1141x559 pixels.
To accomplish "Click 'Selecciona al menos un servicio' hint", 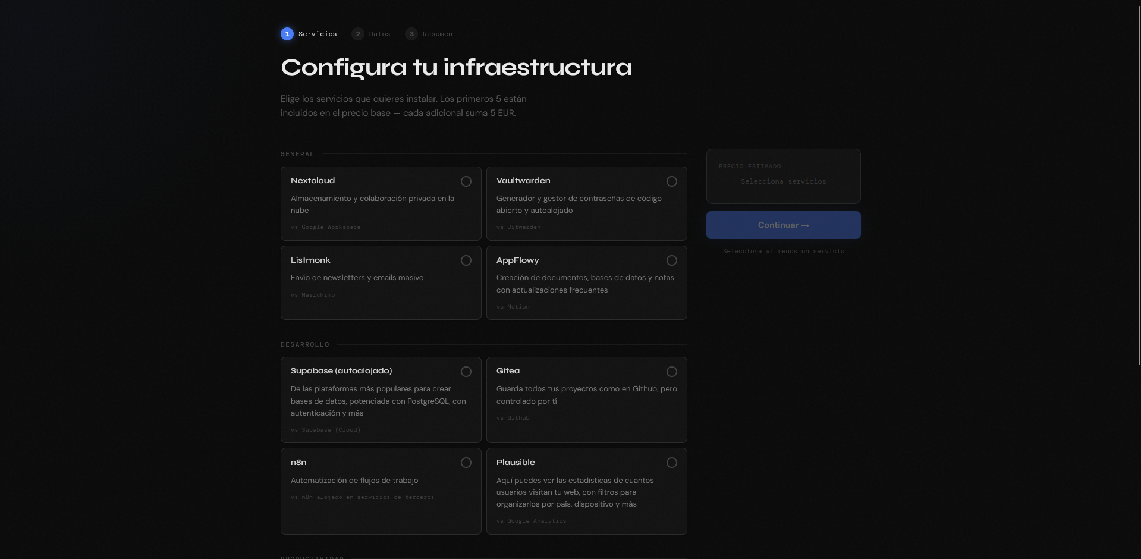I will (x=784, y=251).
